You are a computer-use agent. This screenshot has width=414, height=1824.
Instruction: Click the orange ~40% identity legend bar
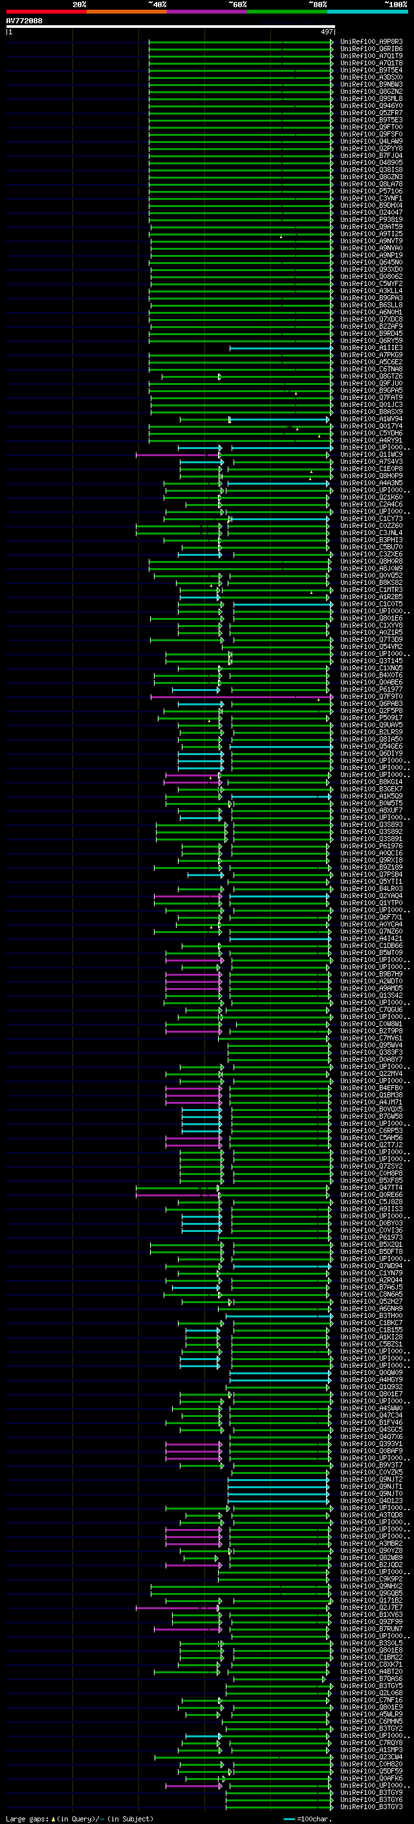pos(127,12)
